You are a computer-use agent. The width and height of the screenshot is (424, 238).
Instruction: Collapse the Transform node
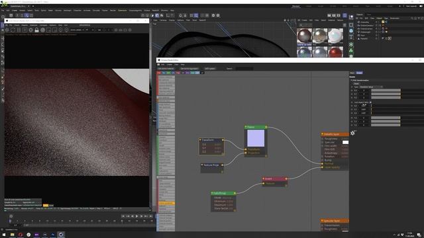(x=200, y=139)
